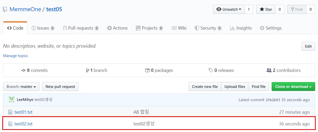
Task: Open Clone or download dropdown
Action: (293, 87)
